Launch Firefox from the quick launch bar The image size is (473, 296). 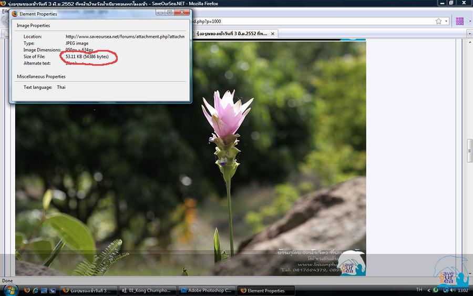point(26,290)
